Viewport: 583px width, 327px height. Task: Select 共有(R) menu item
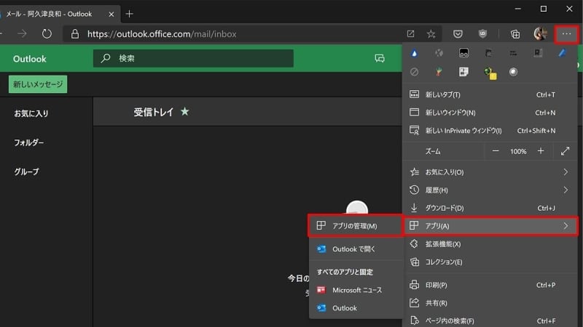(x=490, y=303)
